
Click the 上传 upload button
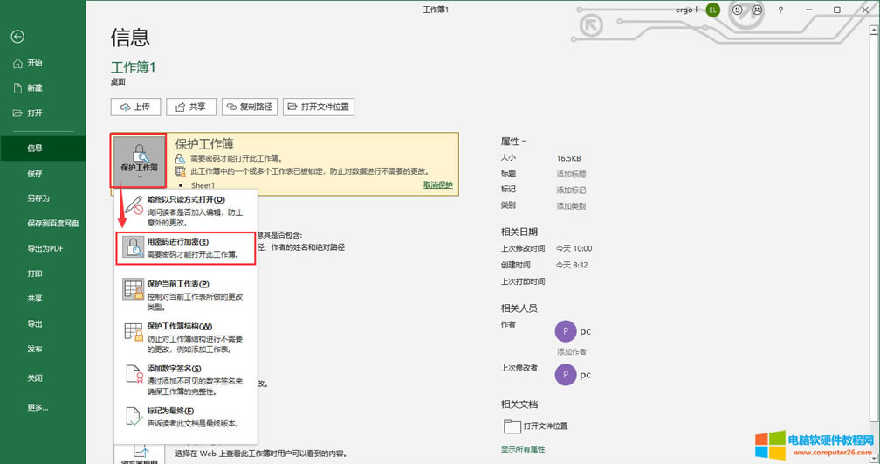pos(135,107)
